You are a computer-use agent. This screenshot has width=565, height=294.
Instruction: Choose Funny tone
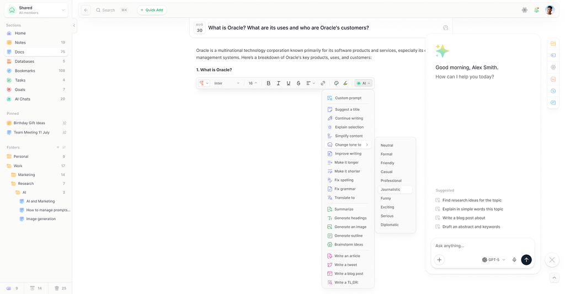[x=395, y=199]
